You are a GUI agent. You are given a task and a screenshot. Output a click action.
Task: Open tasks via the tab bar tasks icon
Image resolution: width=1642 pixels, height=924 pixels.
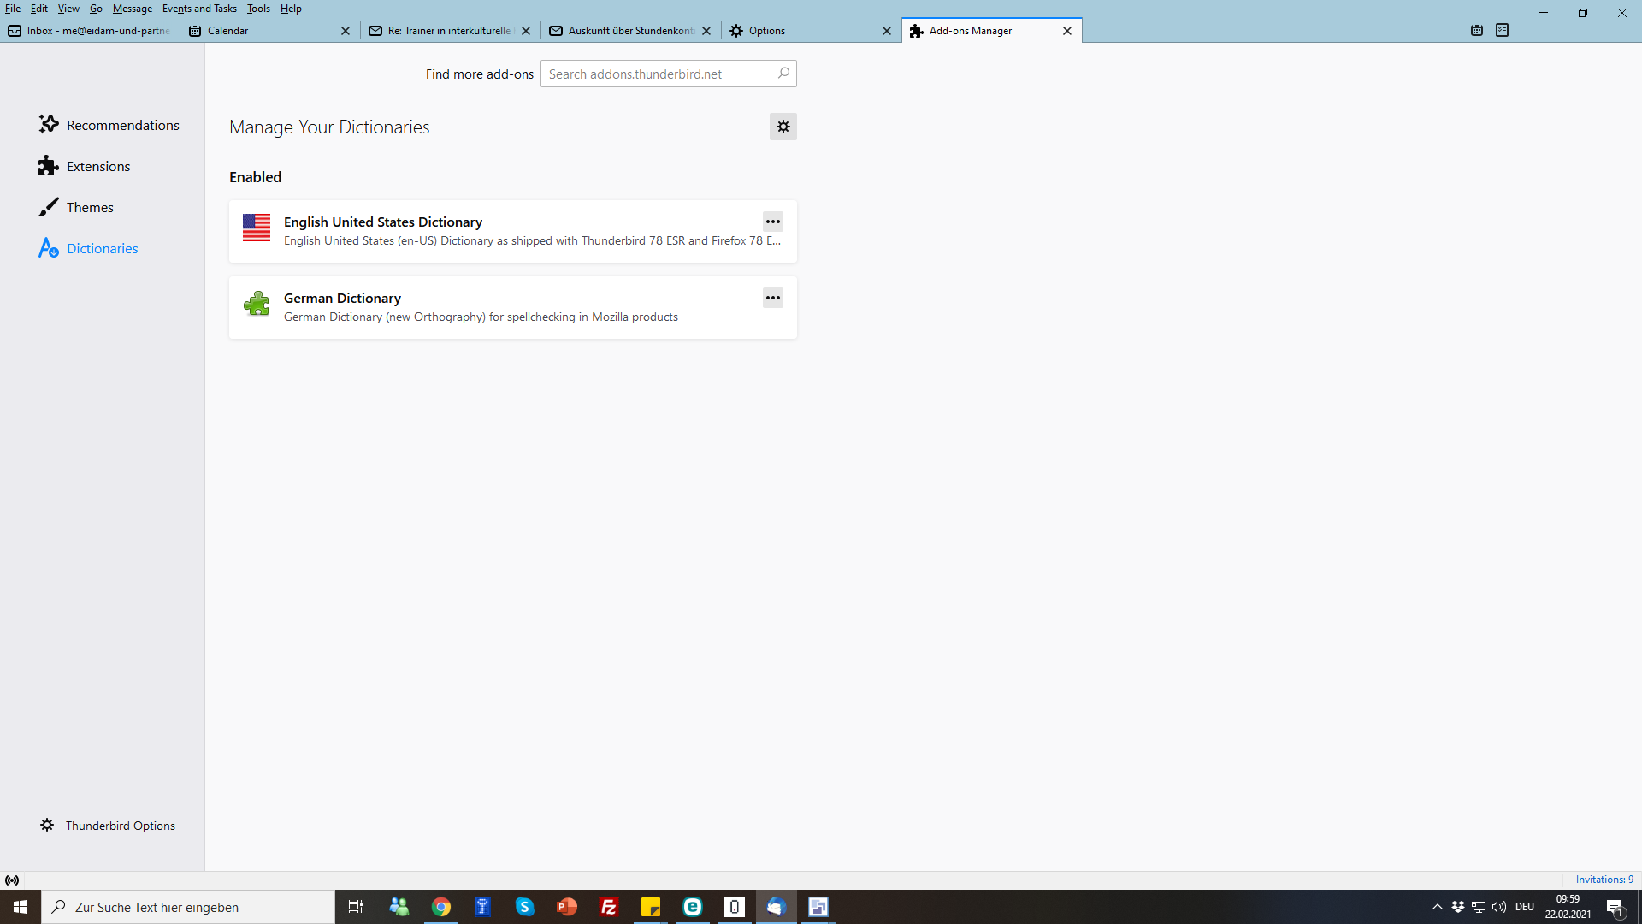1503,30
